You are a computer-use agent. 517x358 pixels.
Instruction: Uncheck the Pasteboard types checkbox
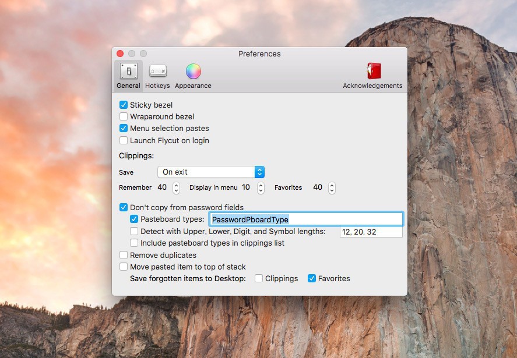tap(134, 219)
